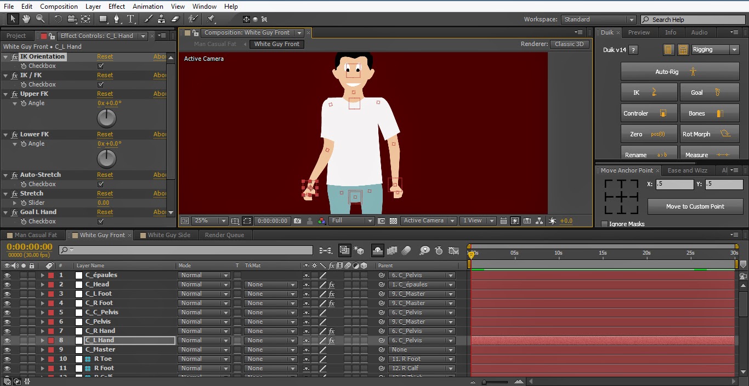Choose the Unified Camera tool
The width and height of the screenshot is (749, 386).
[x=71, y=19]
